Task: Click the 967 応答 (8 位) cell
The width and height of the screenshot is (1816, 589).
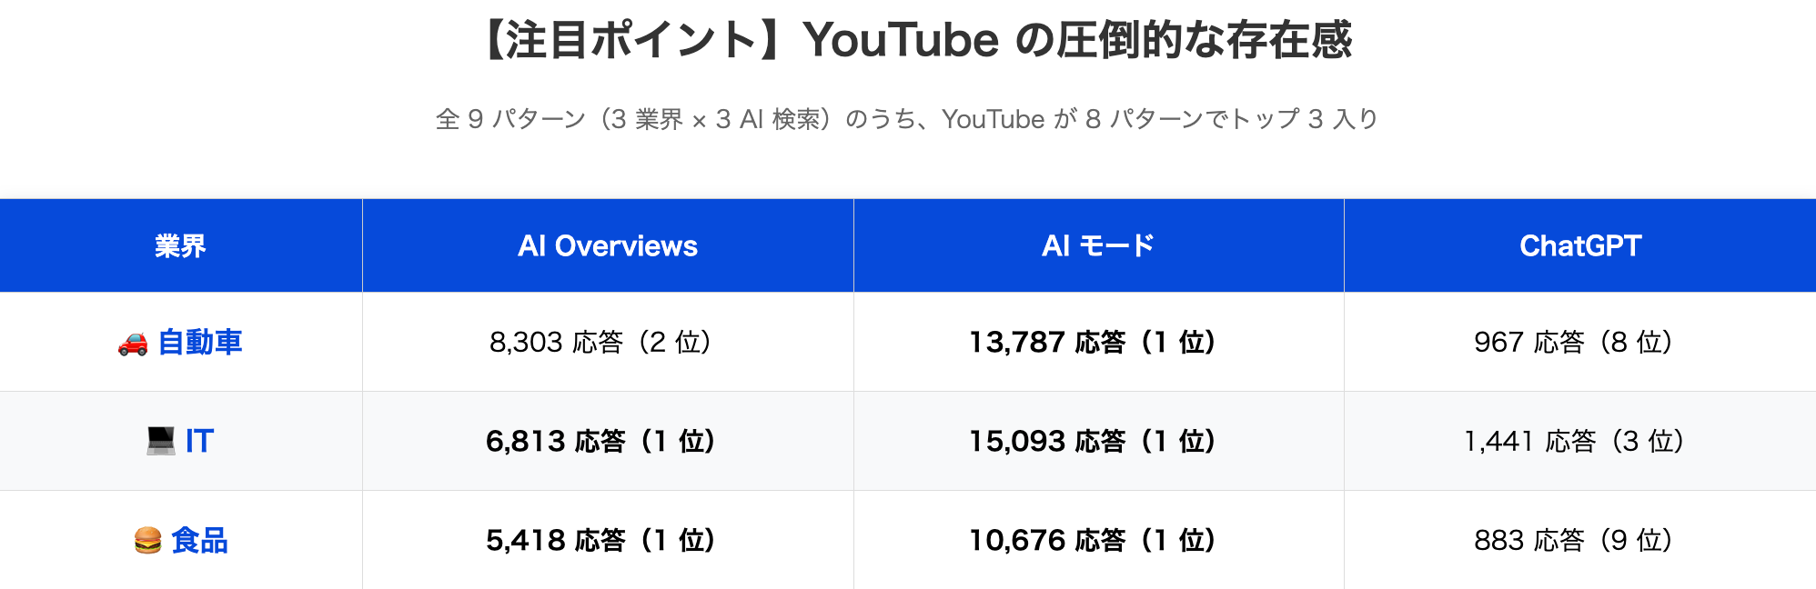Action: click(x=1574, y=343)
